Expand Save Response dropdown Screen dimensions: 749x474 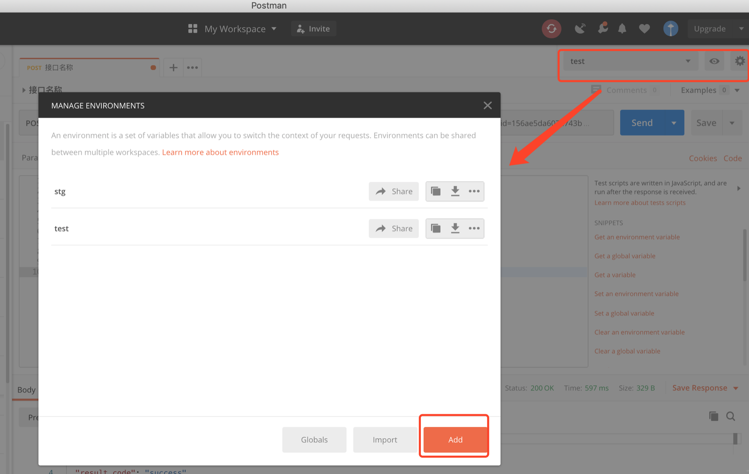click(736, 388)
